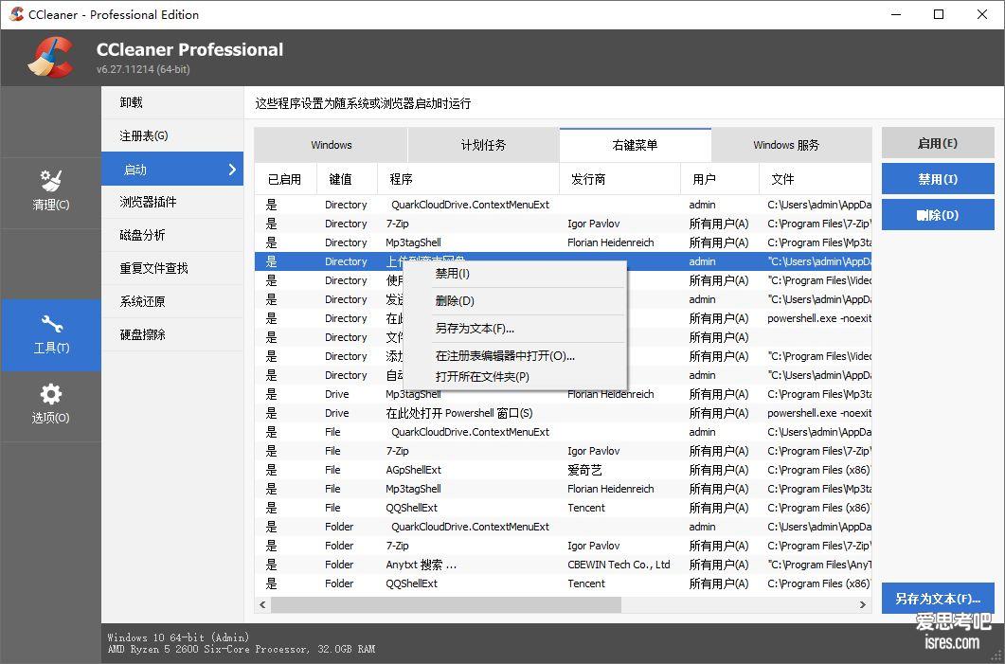The height and width of the screenshot is (664, 1005).
Task: Sort by the 用户 column header
Action: (x=720, y=179)
